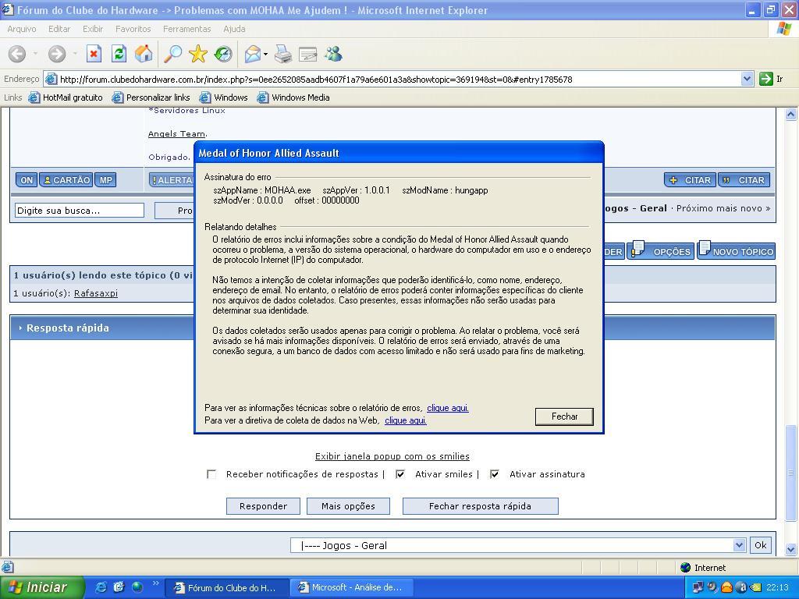Toggle the Ativar smiles checkbox
The height and width of the screenshot is (599, 799).
(x=400, y=474)
